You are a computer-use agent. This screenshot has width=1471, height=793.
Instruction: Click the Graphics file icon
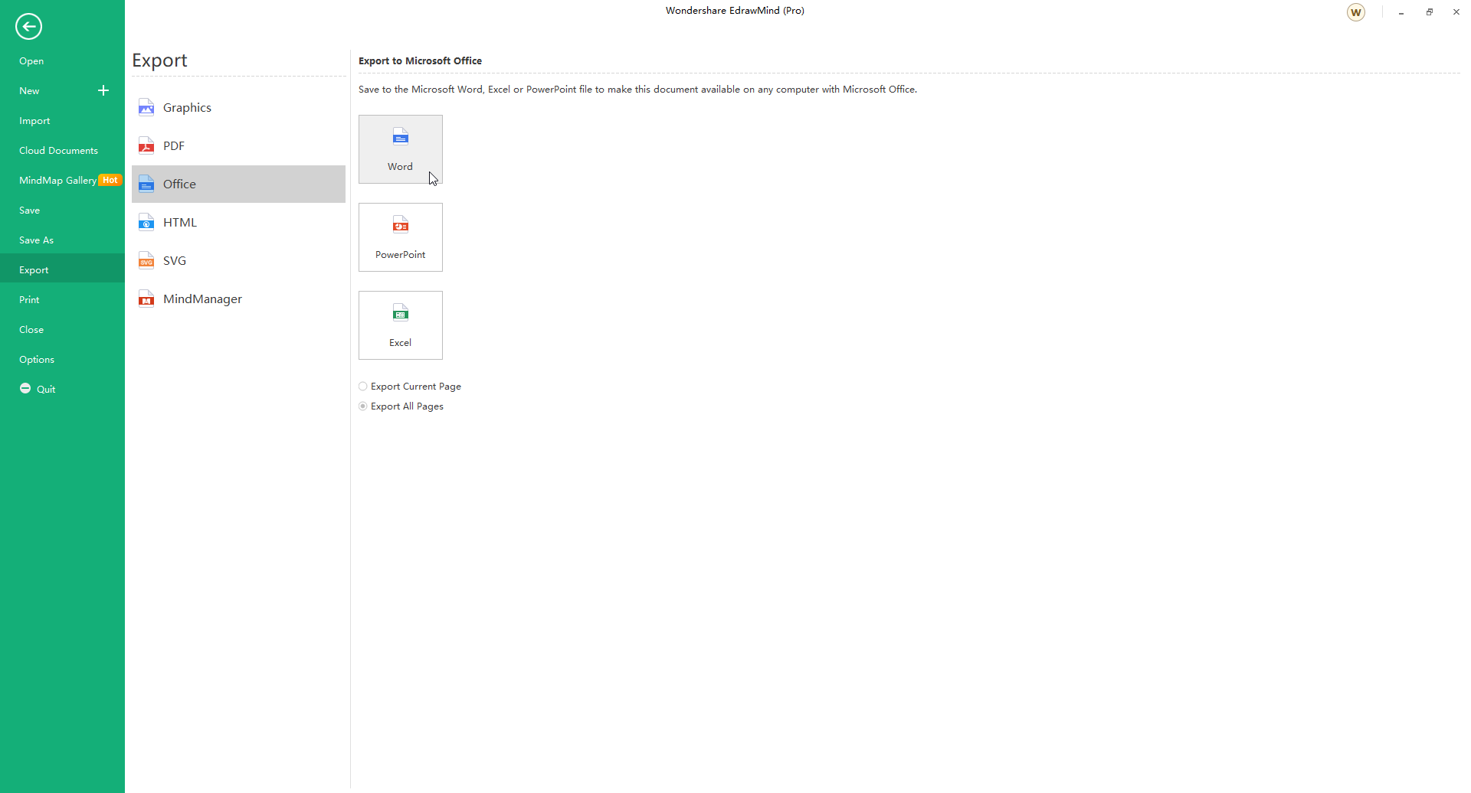[146, 107]
